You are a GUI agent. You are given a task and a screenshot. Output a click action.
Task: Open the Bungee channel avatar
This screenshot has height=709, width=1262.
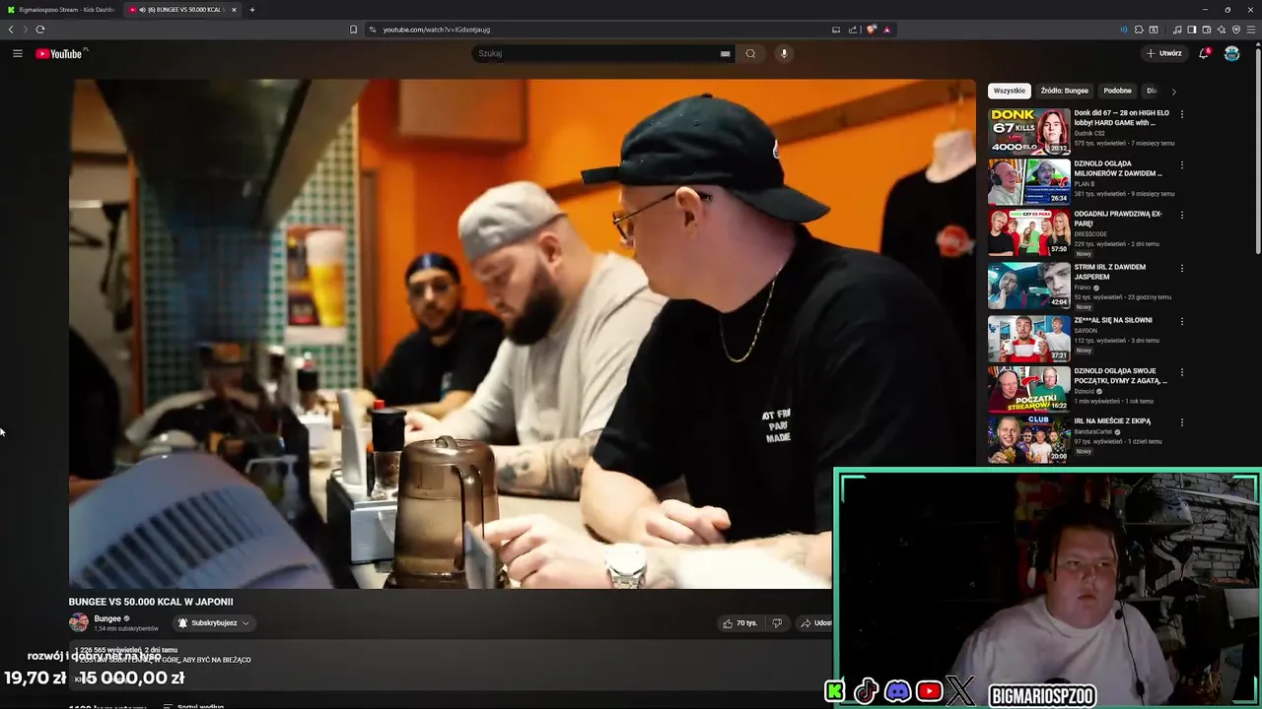click(x=78, y=622)
